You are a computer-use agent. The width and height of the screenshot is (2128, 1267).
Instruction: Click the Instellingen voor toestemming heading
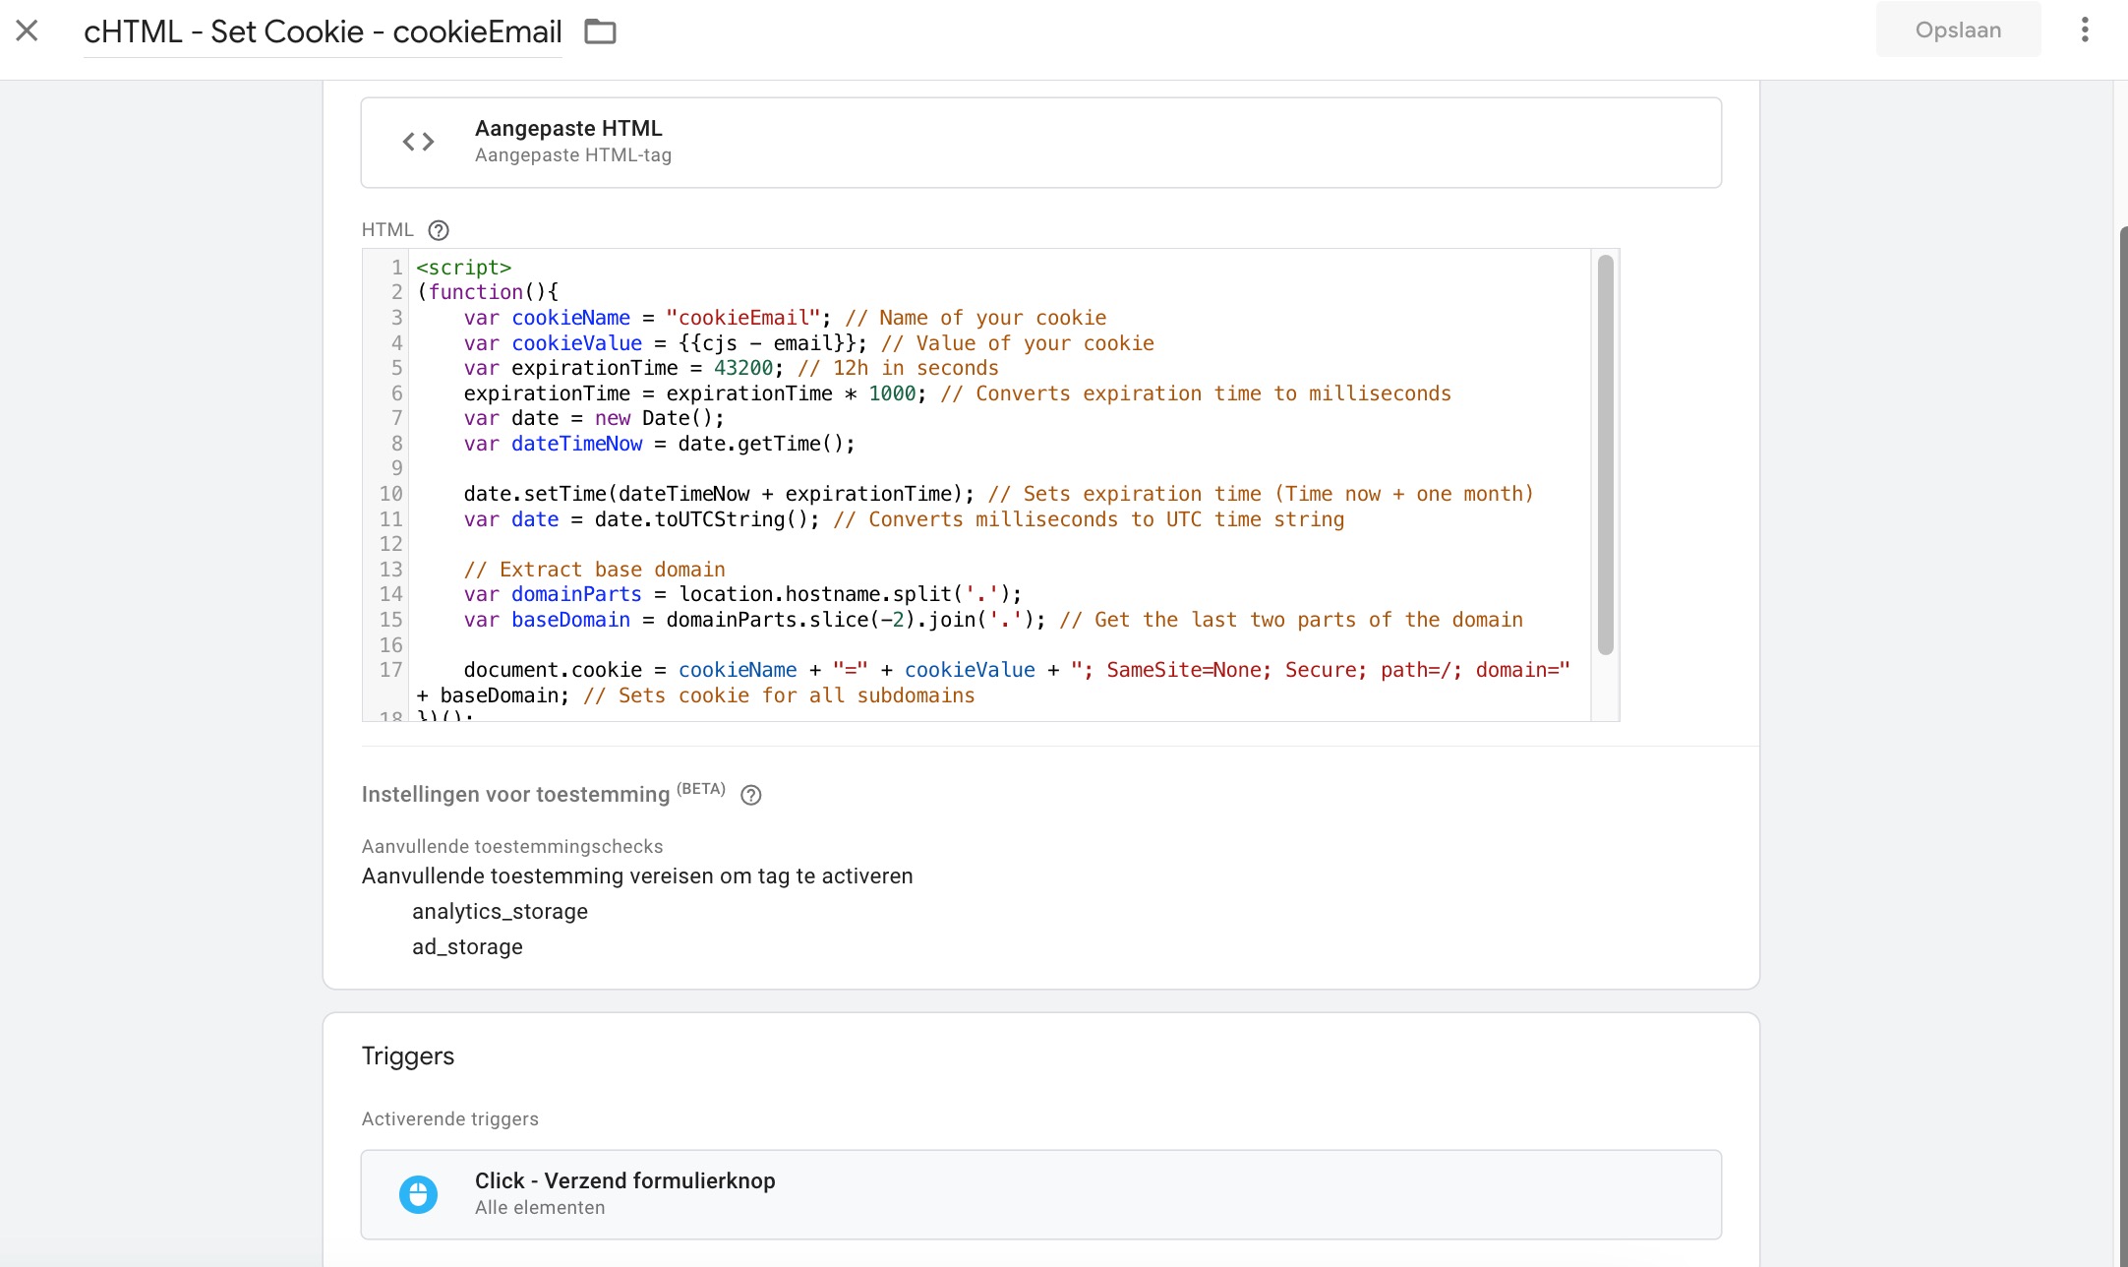515,795
